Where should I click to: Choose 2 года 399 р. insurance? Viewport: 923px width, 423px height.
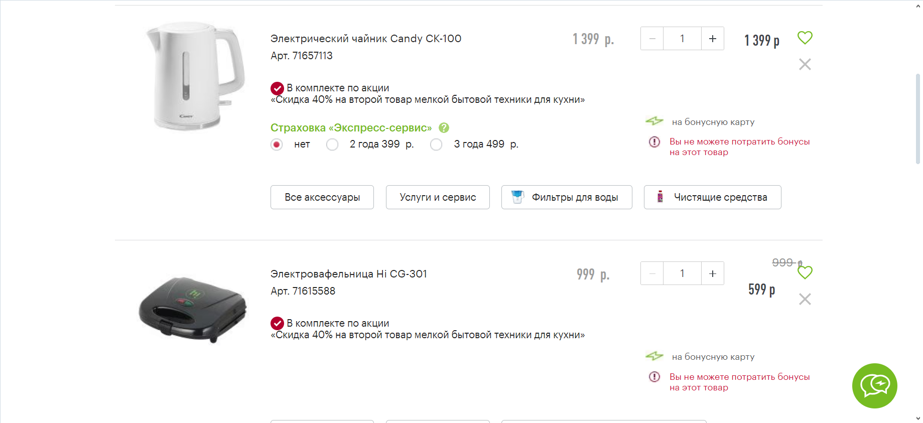tap(332, 145)
